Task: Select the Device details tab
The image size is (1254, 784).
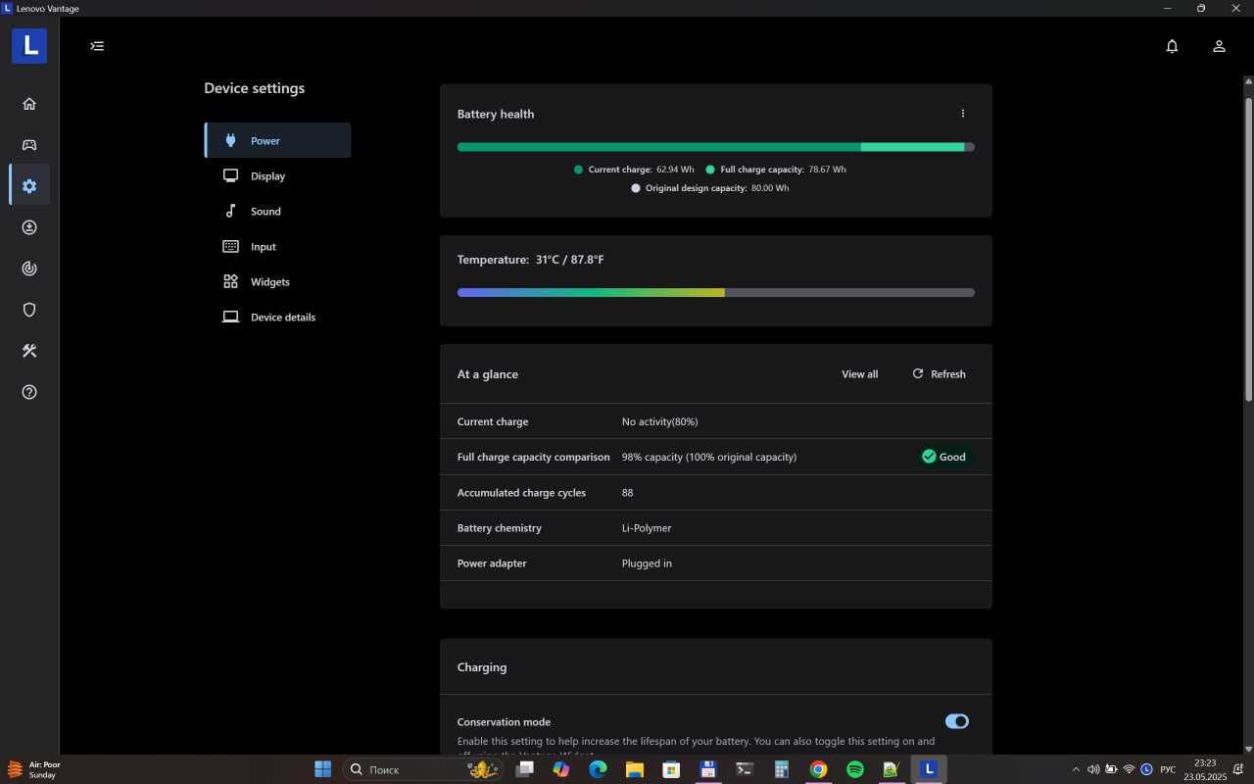Action: click(x=277, y=318)
